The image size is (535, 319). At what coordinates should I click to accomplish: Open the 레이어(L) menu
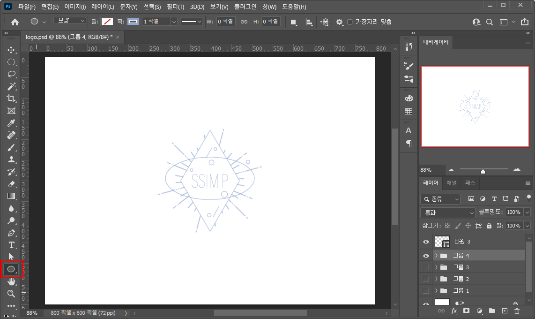coord(103,7)
